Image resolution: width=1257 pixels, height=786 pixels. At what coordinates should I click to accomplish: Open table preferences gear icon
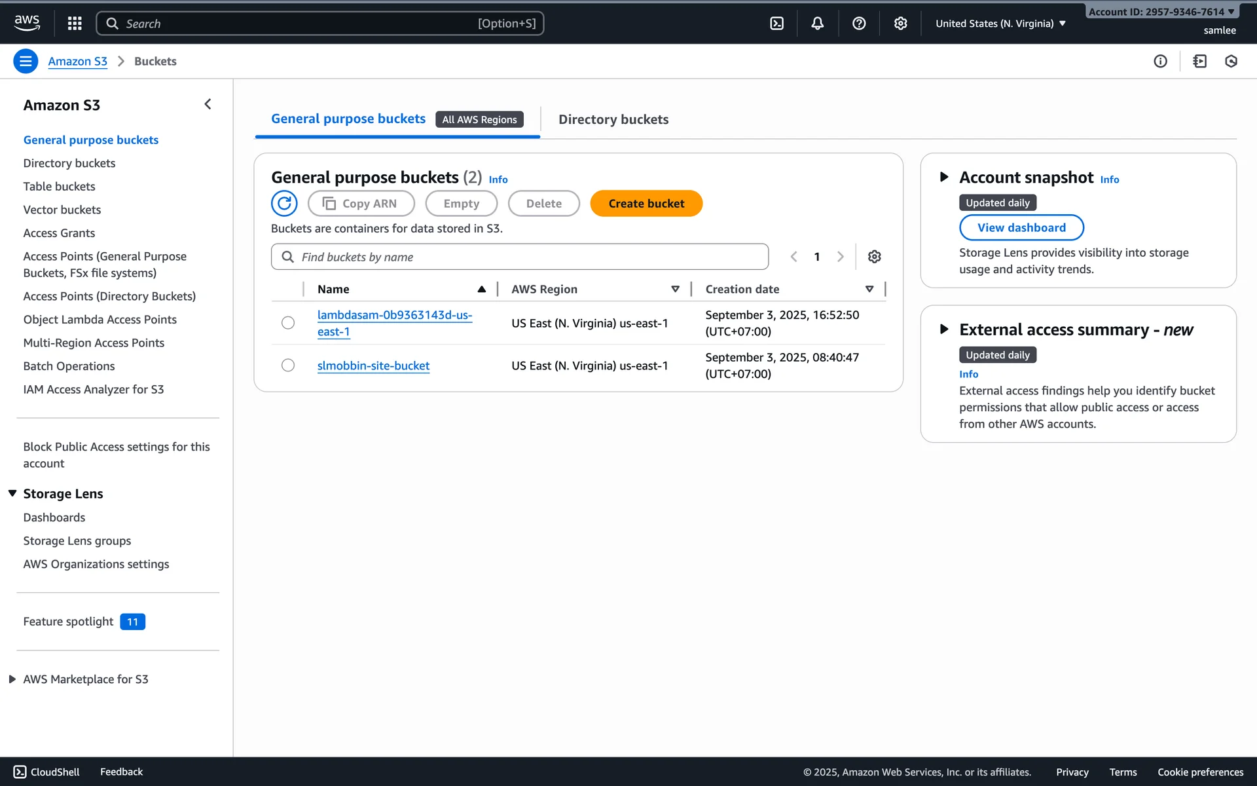[874, 257]
